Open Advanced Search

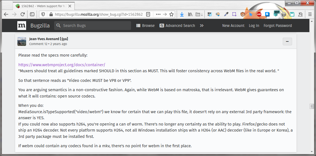(x=177, y=26)
